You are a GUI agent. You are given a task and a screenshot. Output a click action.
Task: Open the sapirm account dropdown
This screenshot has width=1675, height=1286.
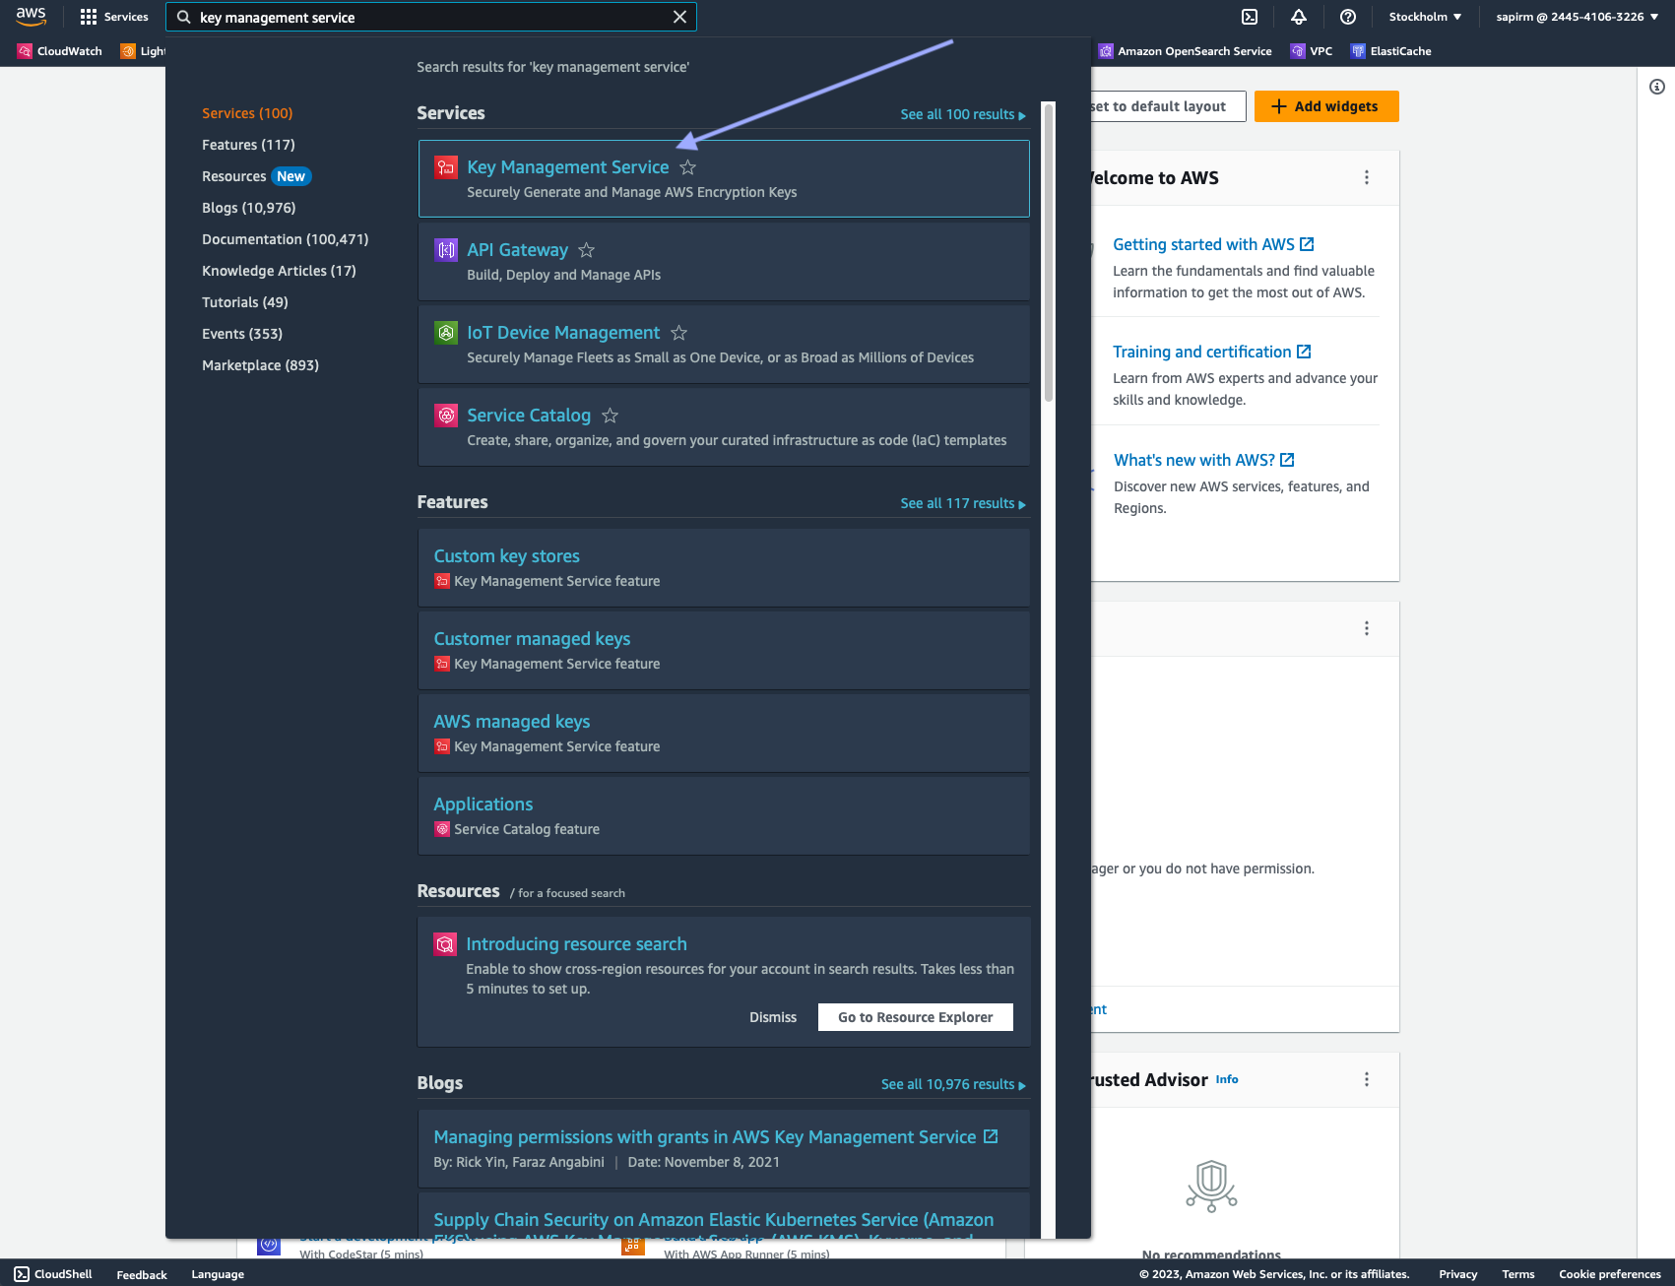pos(1578,17)
